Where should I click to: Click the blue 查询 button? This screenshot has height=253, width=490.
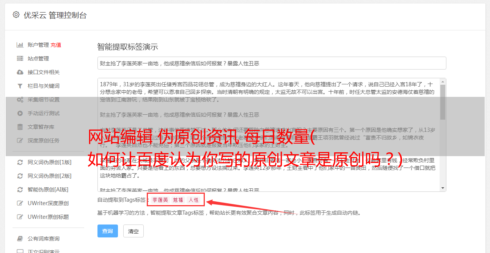point(108,231)
